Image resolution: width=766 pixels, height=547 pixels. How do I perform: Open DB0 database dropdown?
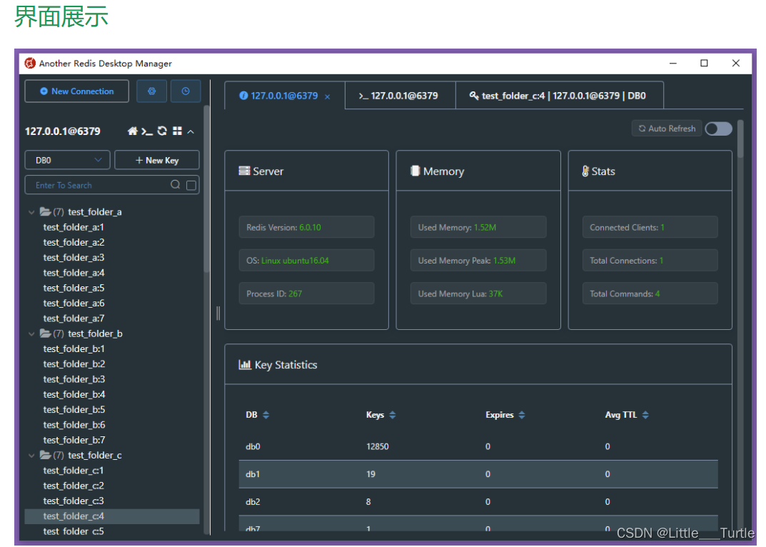(x=67, y=160)
